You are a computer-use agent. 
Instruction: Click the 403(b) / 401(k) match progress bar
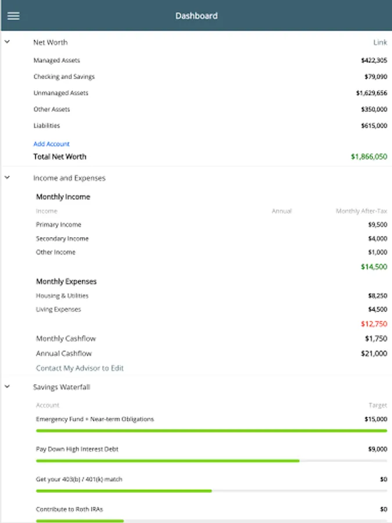click(211, 491)
